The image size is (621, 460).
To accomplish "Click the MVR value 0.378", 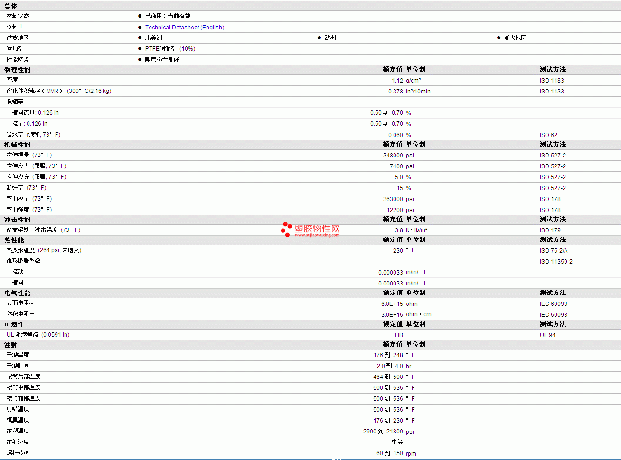I will tap(395, 92).
